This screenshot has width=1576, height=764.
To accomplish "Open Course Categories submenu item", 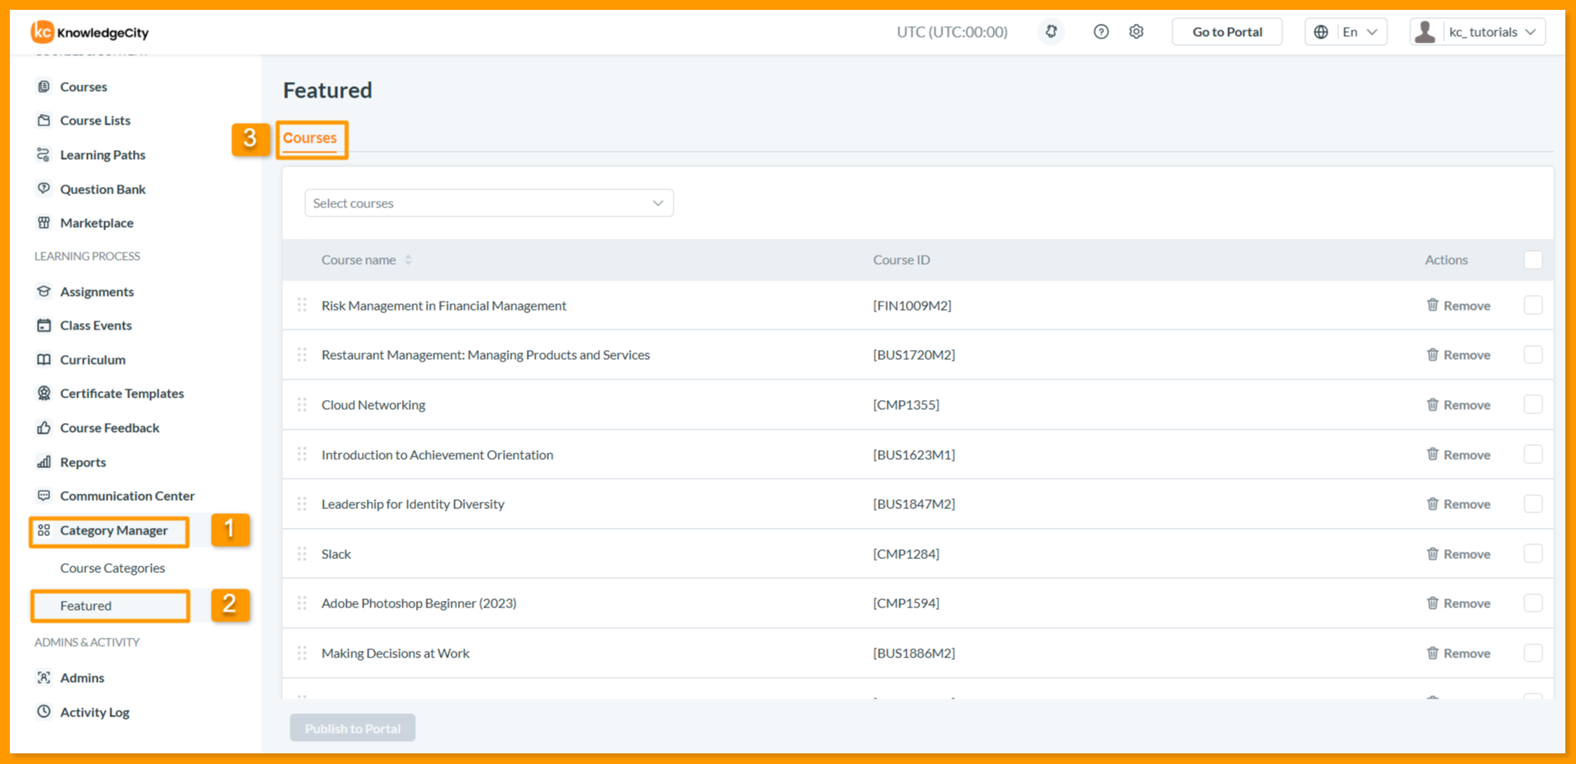I will click(112, 568).
